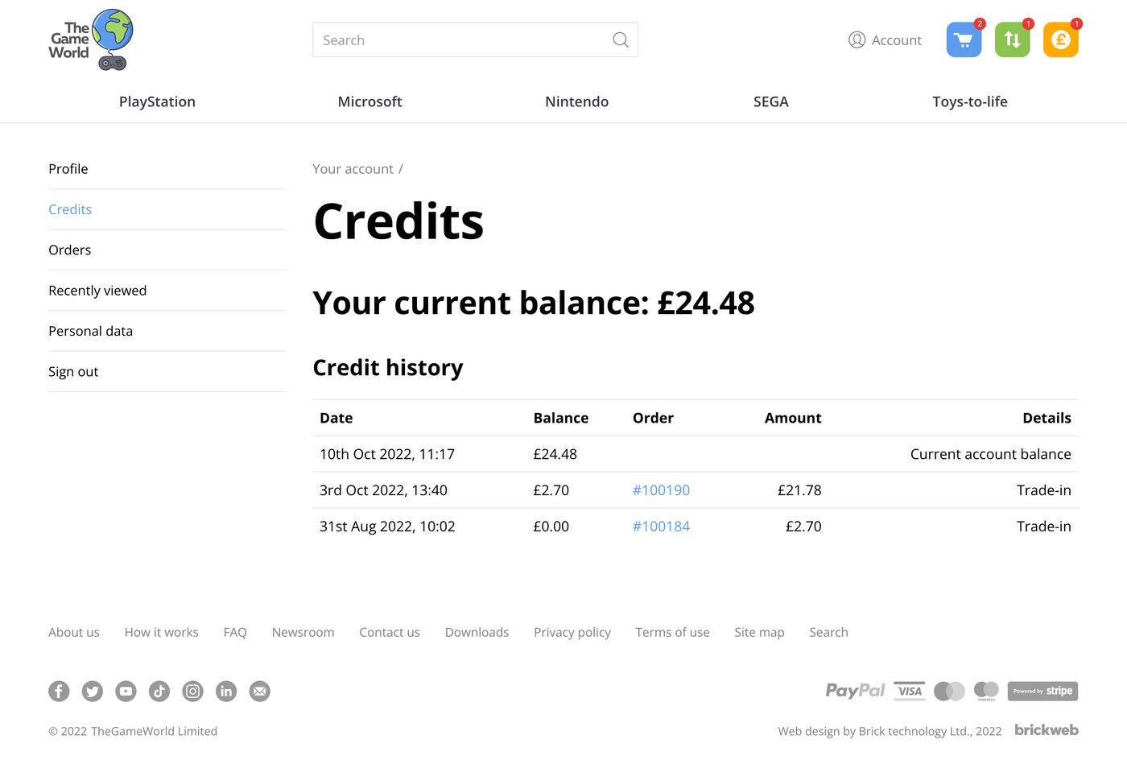Viewport: 1127px width, 760px height.
Task: Click the search magnifier icon
Action: coord(620,40)
